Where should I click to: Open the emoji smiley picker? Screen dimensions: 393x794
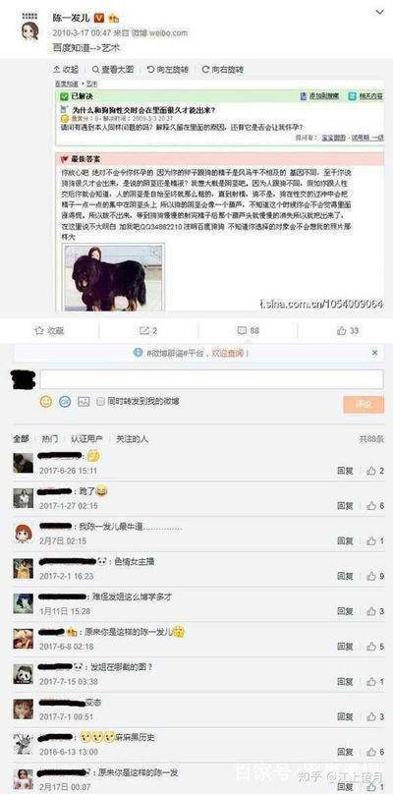pyautogui.click(x=46, y=402)
